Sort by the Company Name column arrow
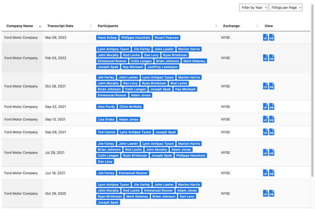 pos(40,26)
